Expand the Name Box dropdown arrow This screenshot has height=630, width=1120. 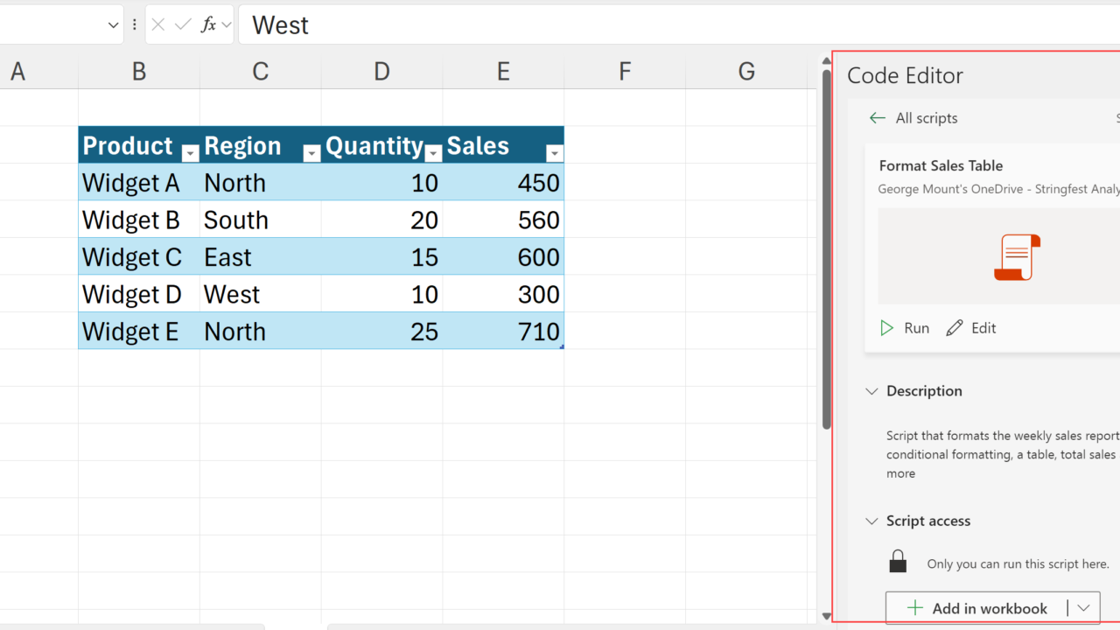(113, 25)
